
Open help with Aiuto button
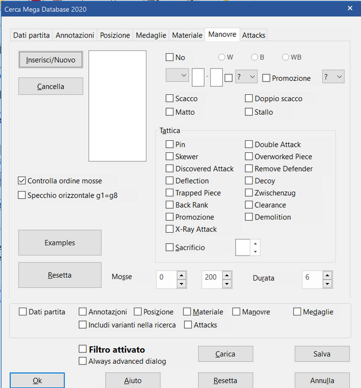(x=133, y=380)
